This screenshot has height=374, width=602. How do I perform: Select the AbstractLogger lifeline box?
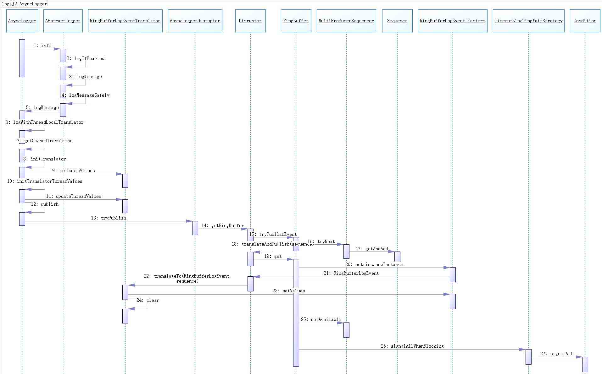(63, 21)
